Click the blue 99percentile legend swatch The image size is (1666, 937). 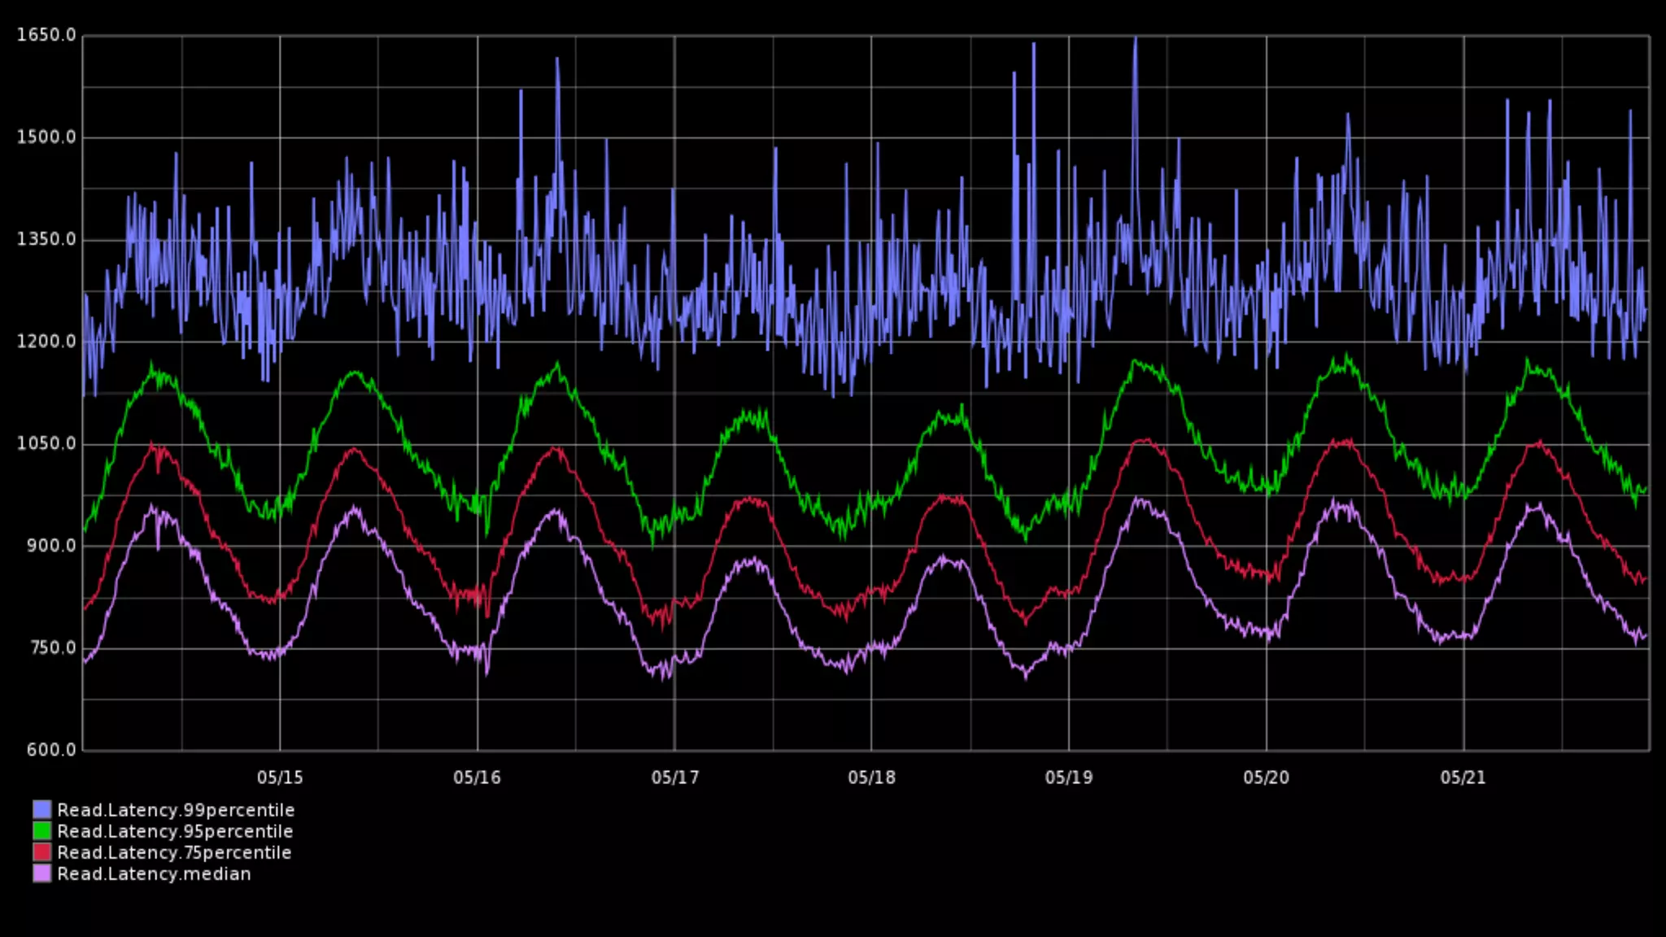pos(41,809)
